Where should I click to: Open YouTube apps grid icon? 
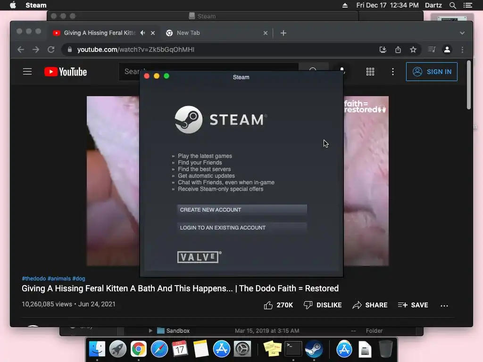tap(370, 72)
